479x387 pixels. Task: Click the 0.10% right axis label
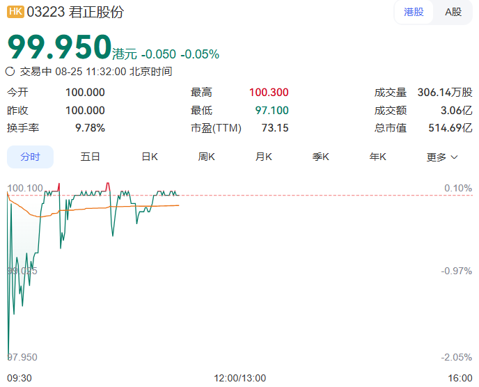click(458, 188)
